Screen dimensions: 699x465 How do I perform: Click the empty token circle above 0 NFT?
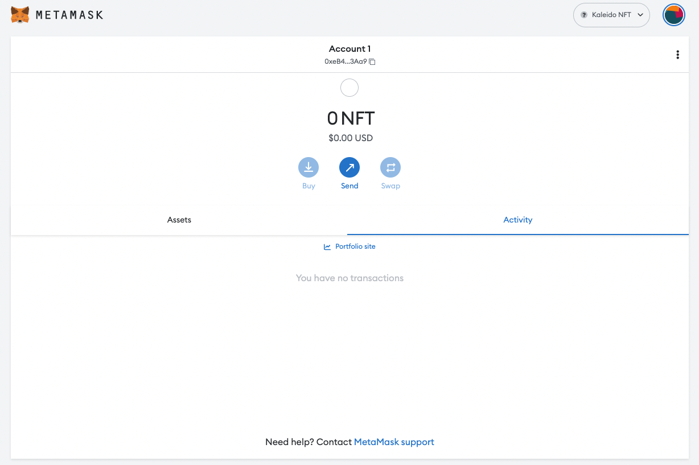349,88
